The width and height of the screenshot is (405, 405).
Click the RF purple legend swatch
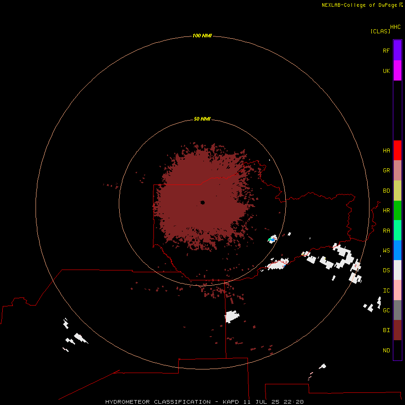[397, 50]
